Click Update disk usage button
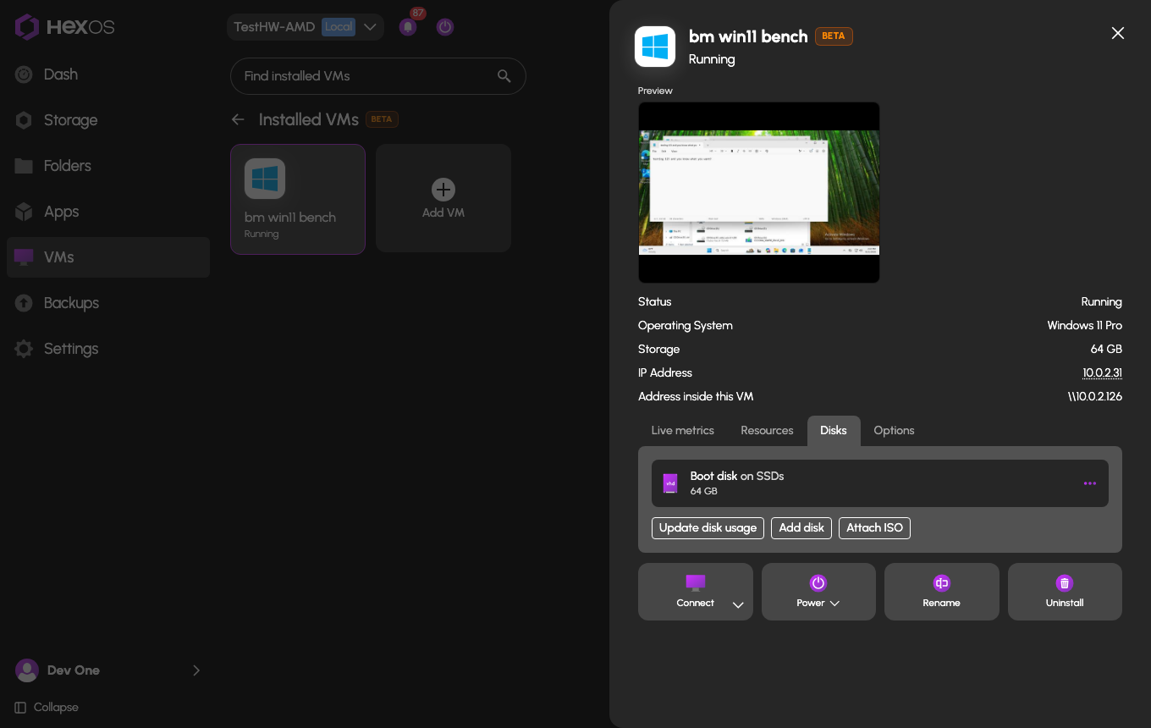 point(708,528)
